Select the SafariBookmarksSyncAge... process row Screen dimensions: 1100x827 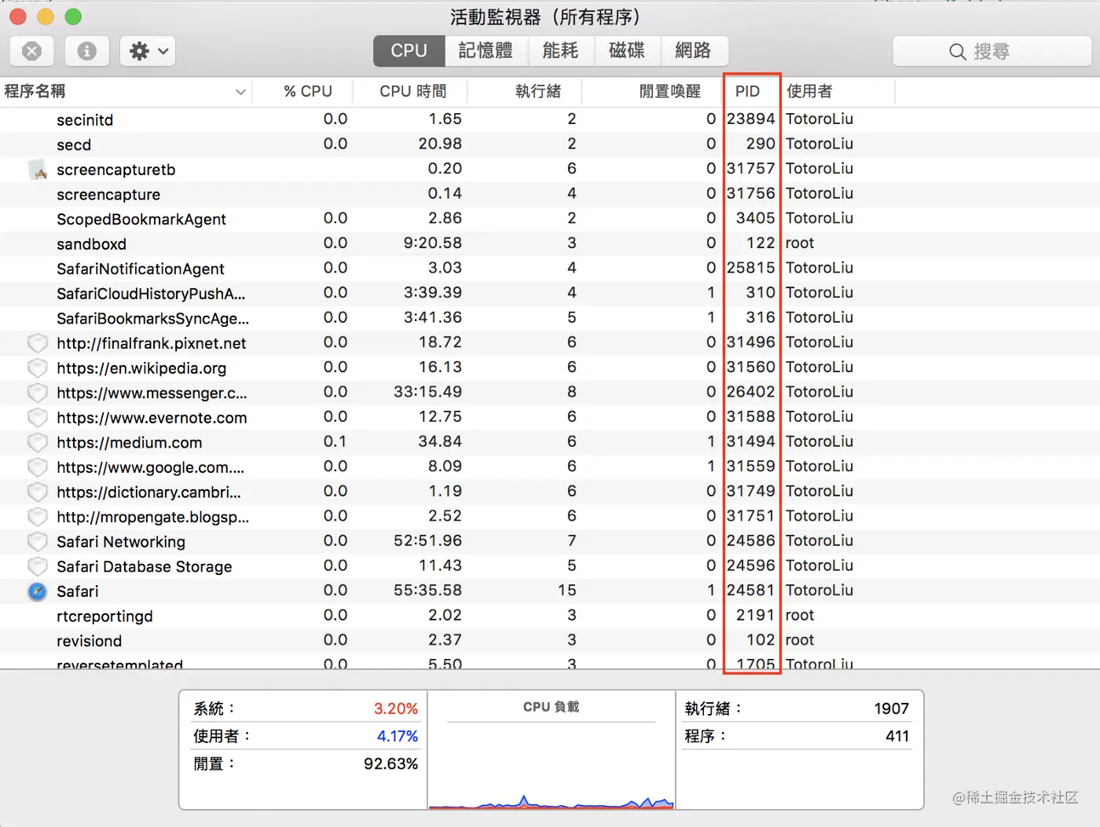550,318
